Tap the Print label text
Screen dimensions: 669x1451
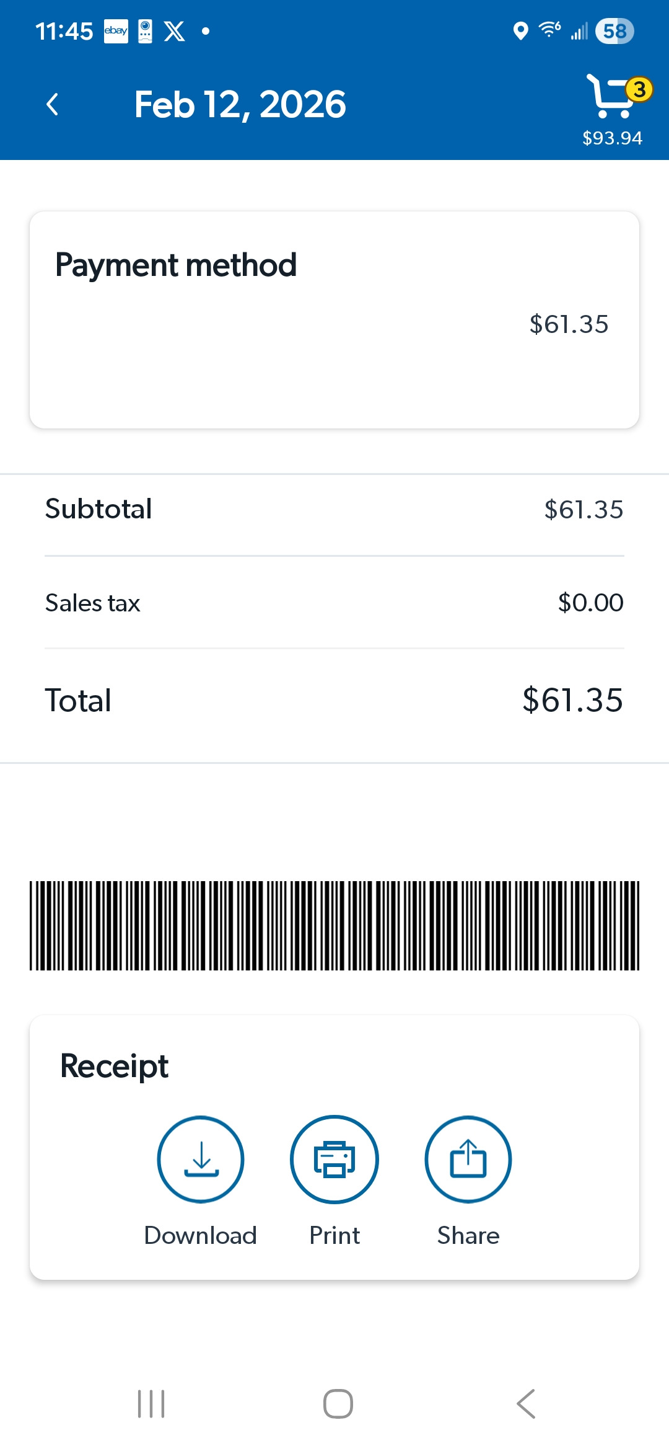click(x=334, y=1236)
